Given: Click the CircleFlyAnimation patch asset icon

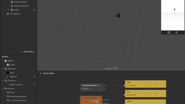Looking at the screenshot, I should point(8,101).
